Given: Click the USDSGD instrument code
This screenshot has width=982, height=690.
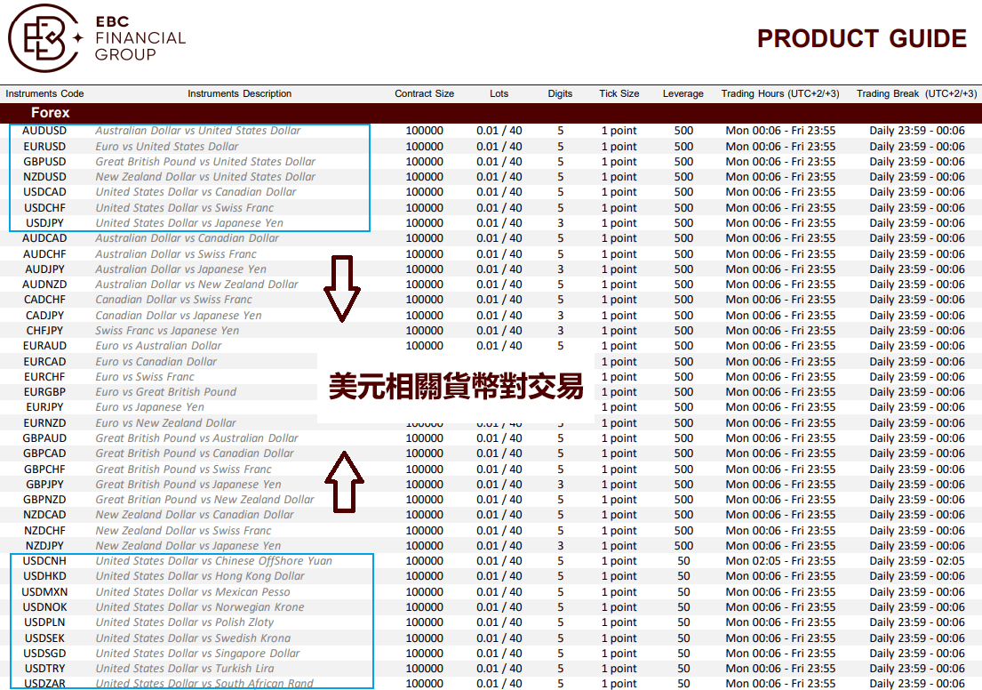Looking at the screenshot, I should (x=44, y=653).
